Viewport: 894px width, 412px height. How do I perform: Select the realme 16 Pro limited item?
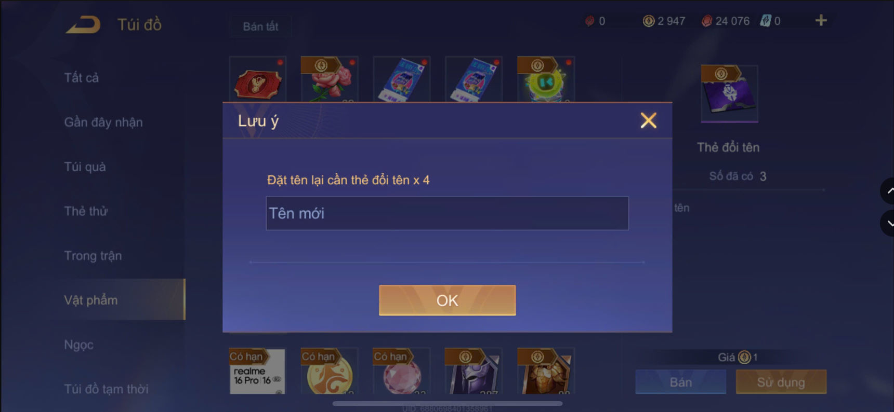click(258, 371)
